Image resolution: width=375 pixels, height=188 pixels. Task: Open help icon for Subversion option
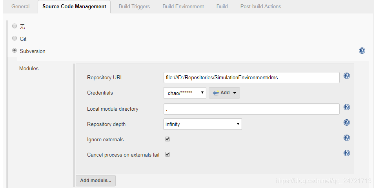pos(362,51)
